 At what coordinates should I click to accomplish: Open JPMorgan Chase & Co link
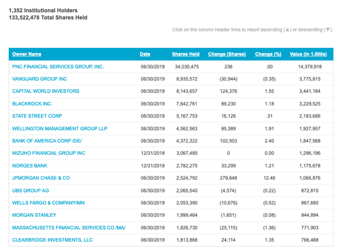(41, 178)
